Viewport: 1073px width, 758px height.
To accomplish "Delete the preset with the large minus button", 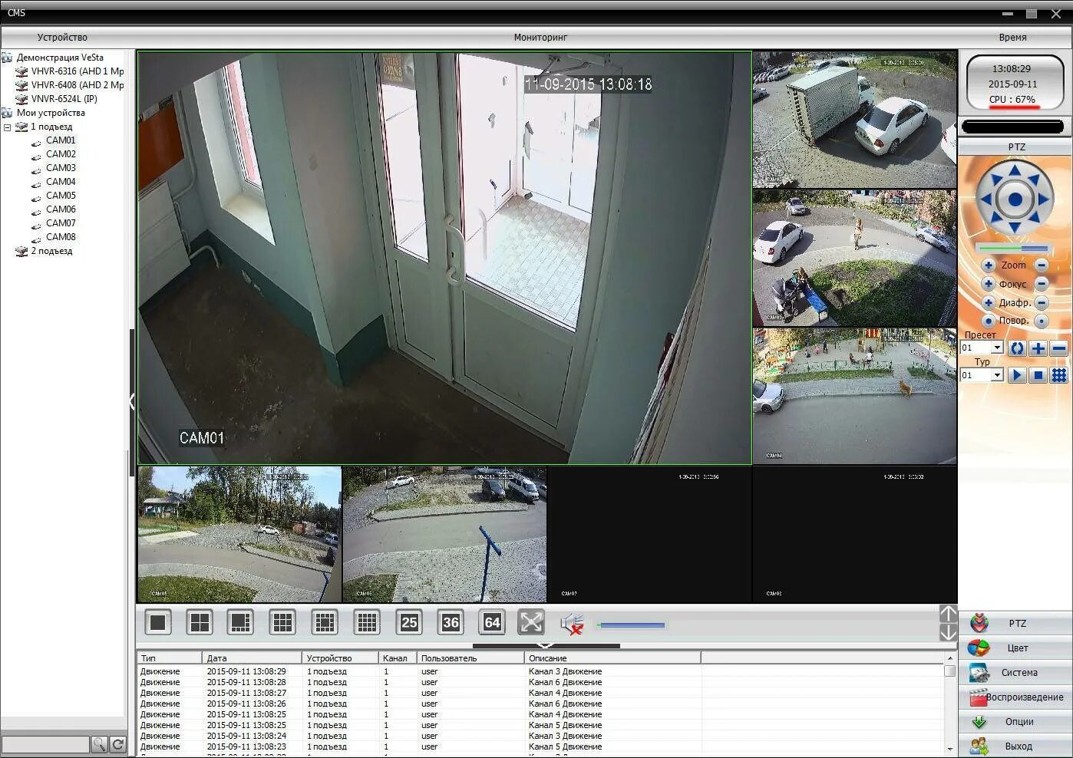I will pyautogui.click(x=1059, y=348).
